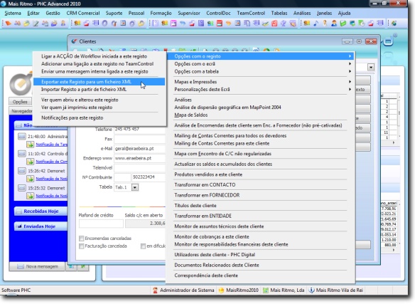Click the notepad with pencil toolbar icon

click(x=36, y=23)
